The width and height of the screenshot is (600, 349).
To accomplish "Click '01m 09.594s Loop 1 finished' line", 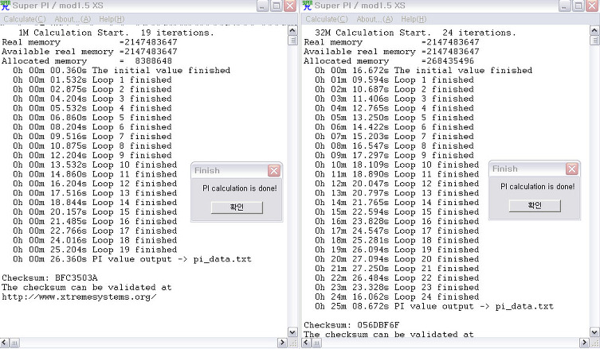I will pyautogui.click(x=394, y=79).
